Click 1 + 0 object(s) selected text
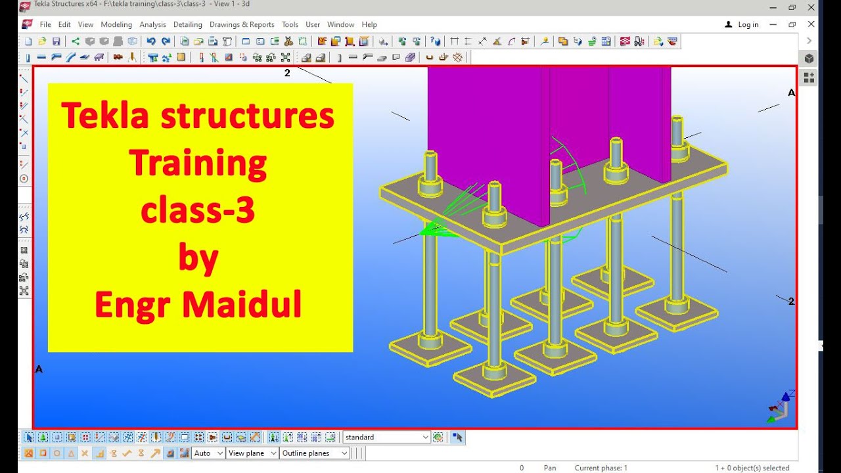This screenshot has width=841, height=473. pyautogui.click(x=752, y=468)
